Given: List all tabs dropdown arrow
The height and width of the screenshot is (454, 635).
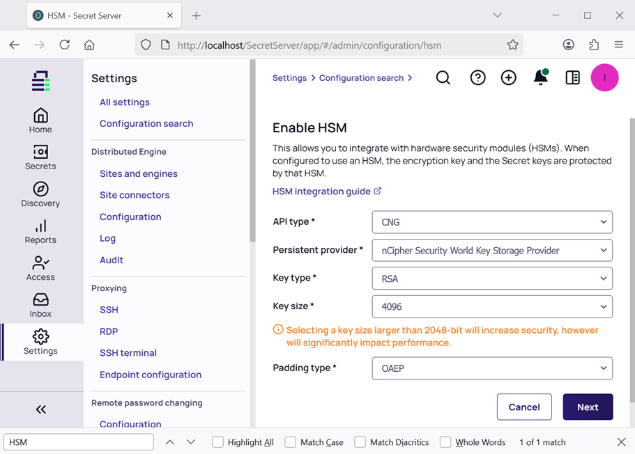Looking at the screenshot, I should 497,15.
